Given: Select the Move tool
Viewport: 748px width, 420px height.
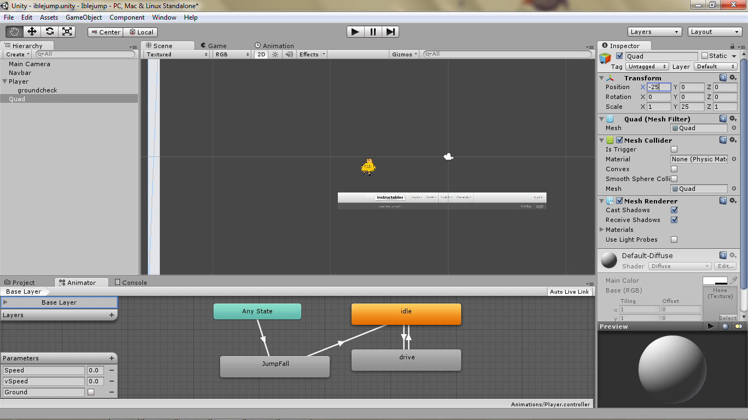Looking at the screenshot, I should click(x=31, y=32).
